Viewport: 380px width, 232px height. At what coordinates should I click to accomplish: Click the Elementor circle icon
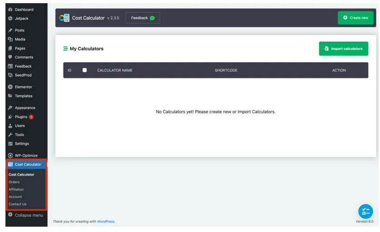click(x=10, y=87)
